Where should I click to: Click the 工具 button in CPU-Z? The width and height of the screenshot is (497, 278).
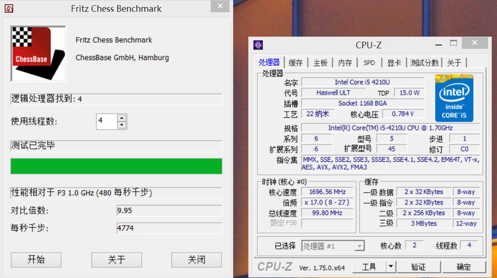coord(369,267)
